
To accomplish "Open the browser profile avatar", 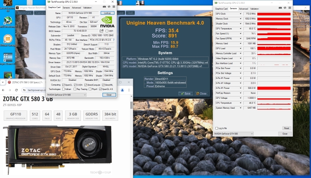I will (x=123, y=90).
